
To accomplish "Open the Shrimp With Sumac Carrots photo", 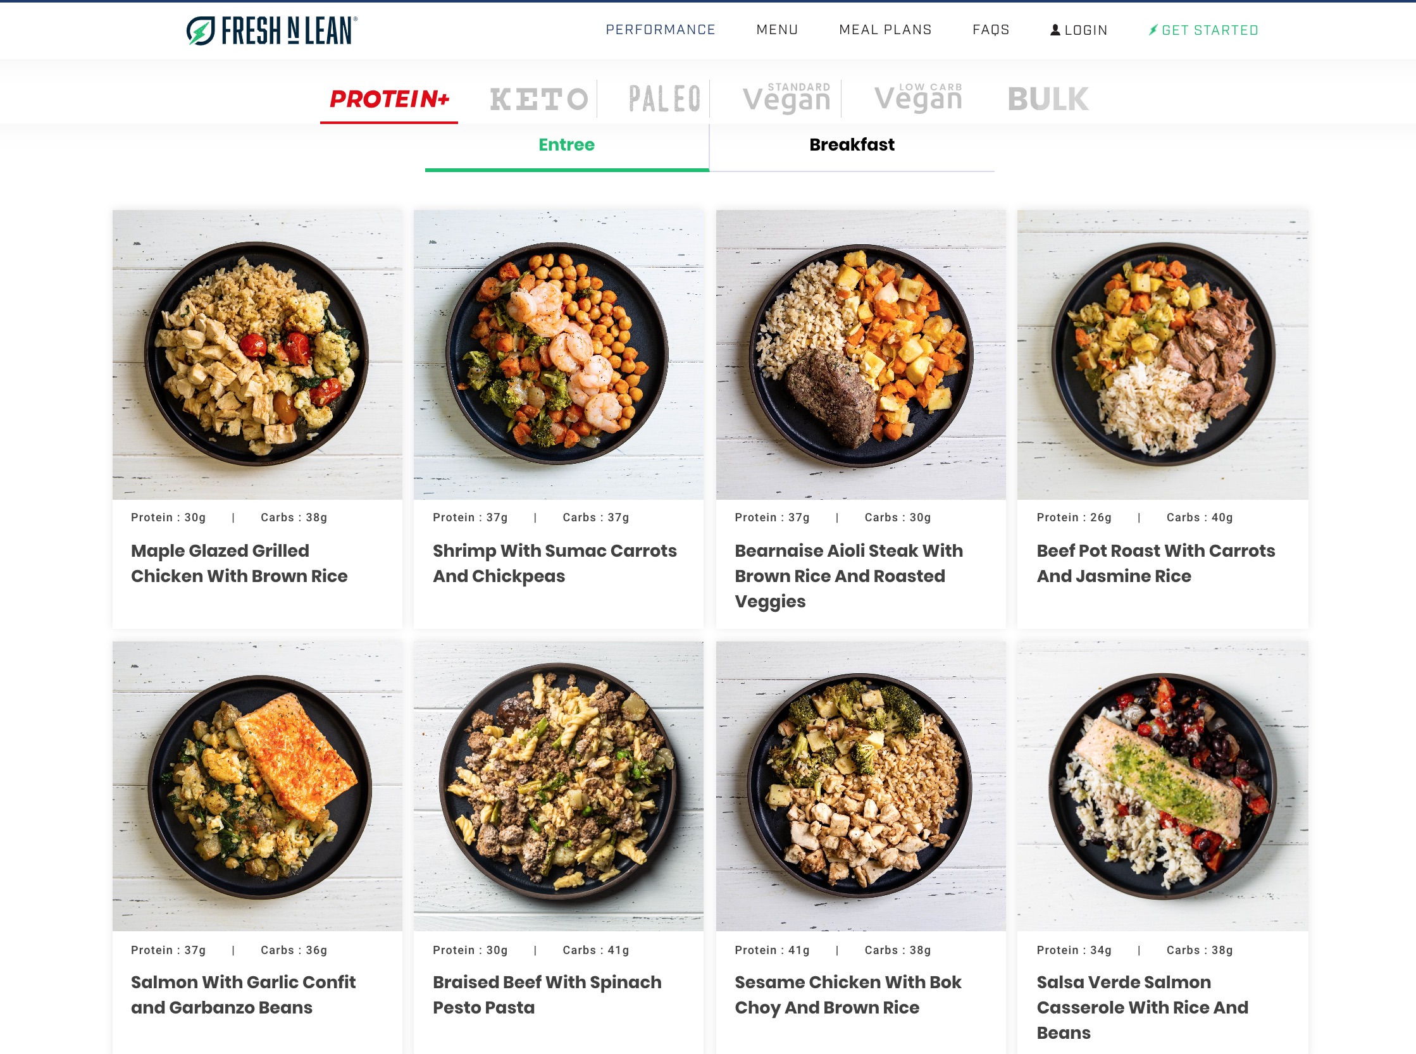I will pos(558,355).
